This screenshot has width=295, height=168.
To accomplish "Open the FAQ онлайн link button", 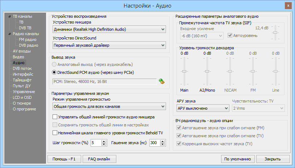I will tap(99, 159).
